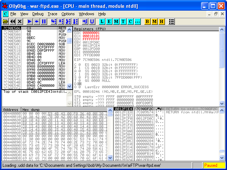Open the View menu
The image size is (227, 170).
pyautogui.click(x=24, y=14)
